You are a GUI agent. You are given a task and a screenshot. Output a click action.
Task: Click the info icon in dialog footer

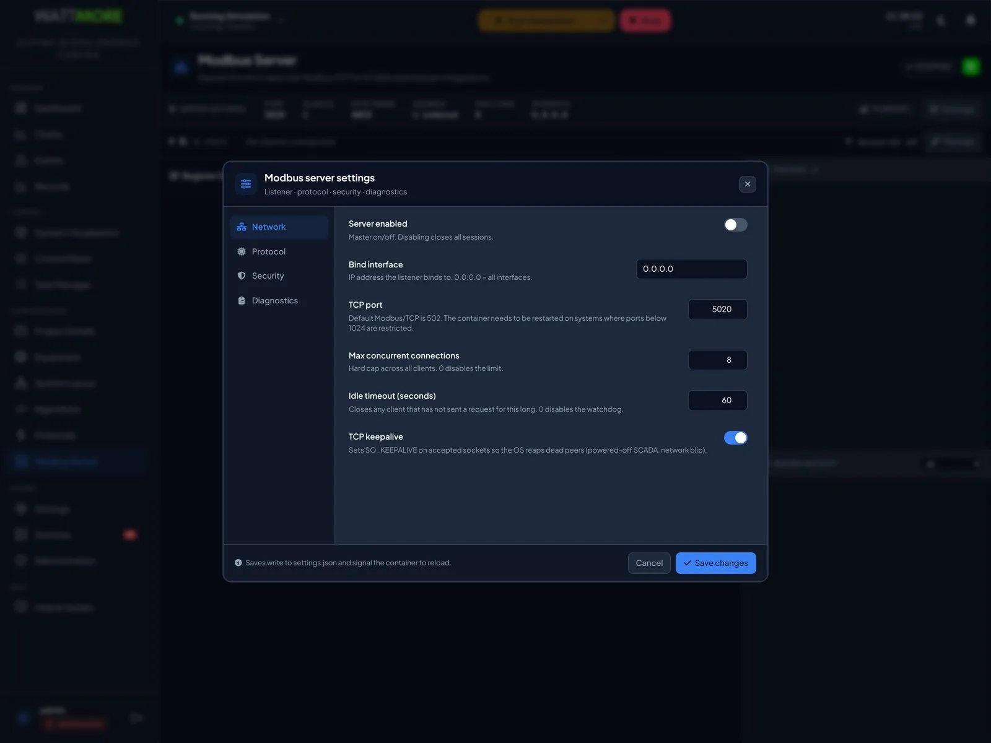(x=238, y=563)
